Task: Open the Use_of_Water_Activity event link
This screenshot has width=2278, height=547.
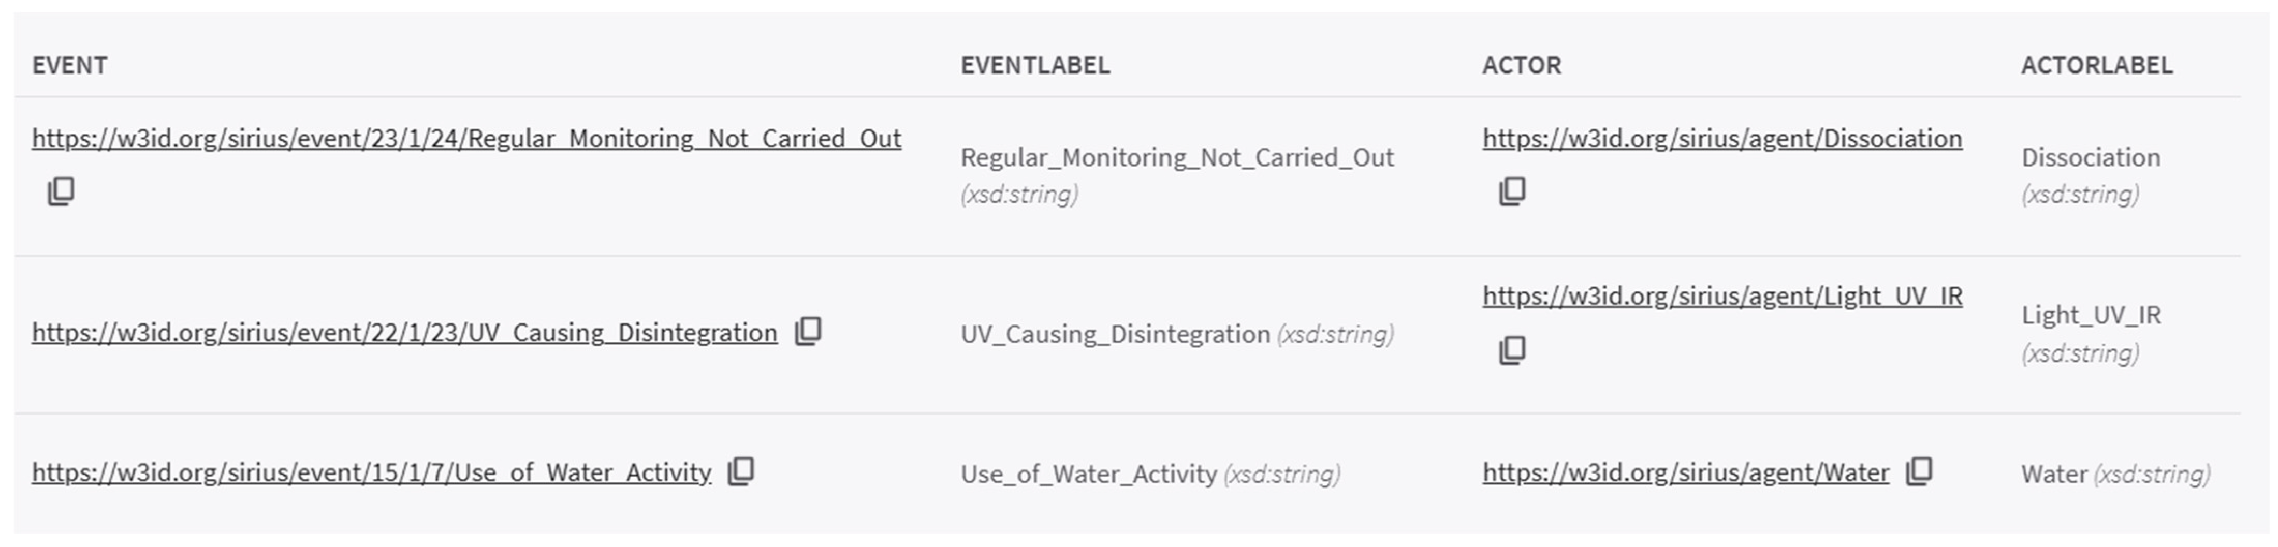Action: [371, 473]
